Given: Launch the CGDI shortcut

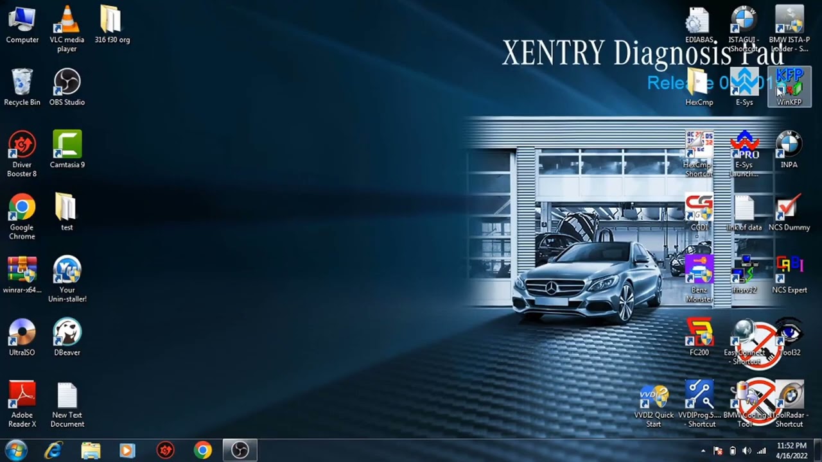Looking at the screenshot, I should point(699,212).
